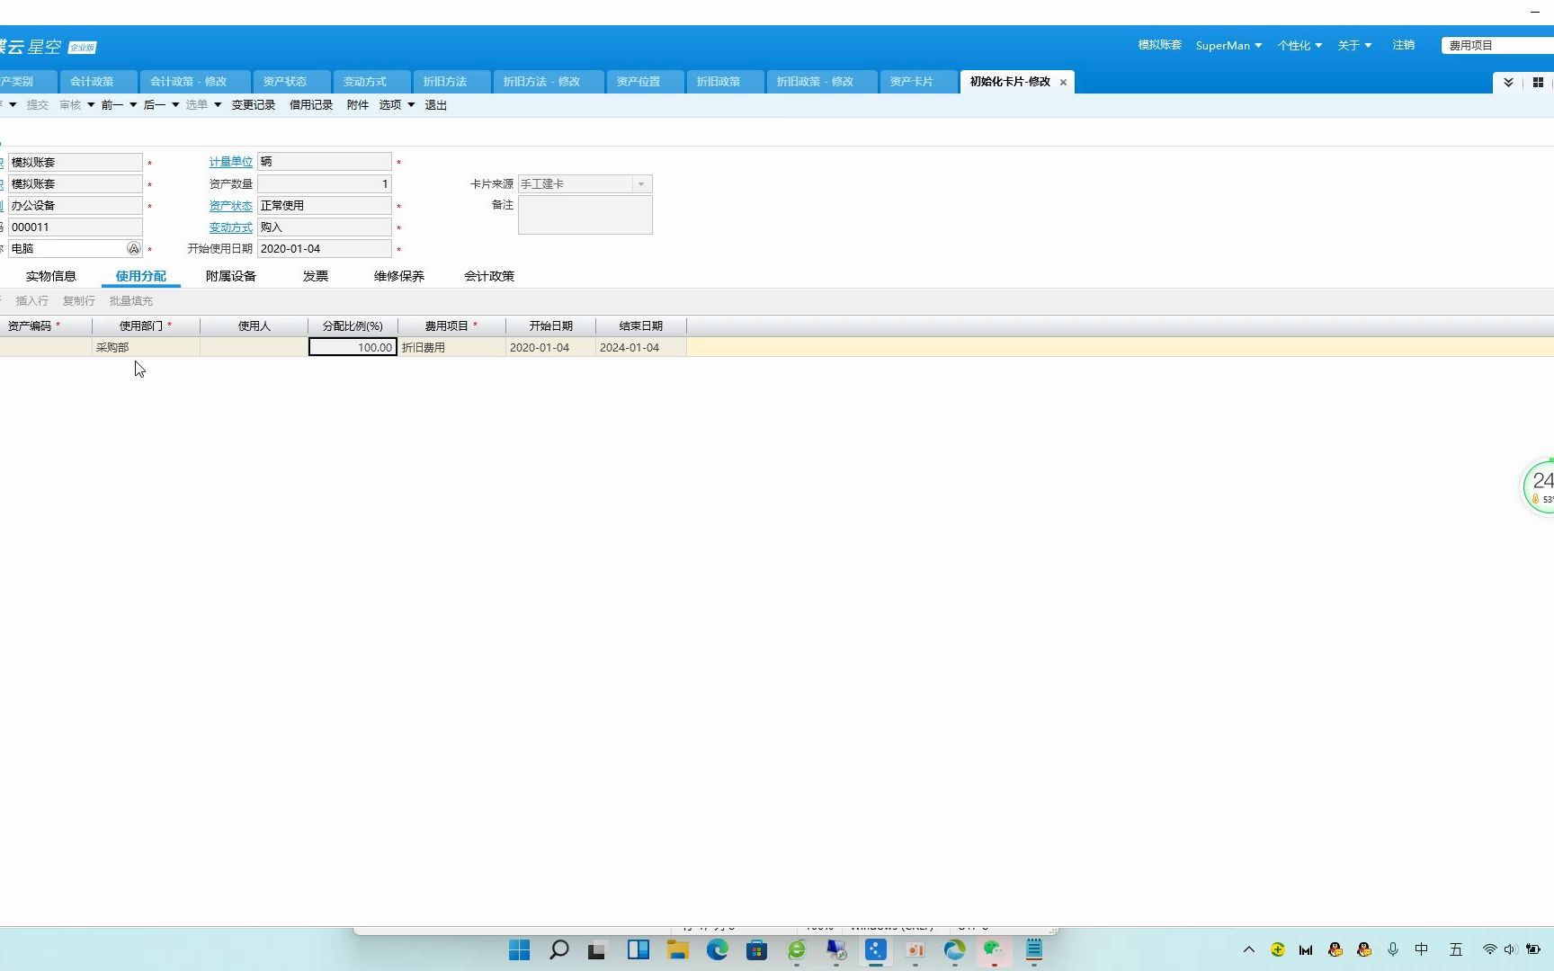
Task: Open the 实物信息 section tab
Action: [x=51, y=276]
